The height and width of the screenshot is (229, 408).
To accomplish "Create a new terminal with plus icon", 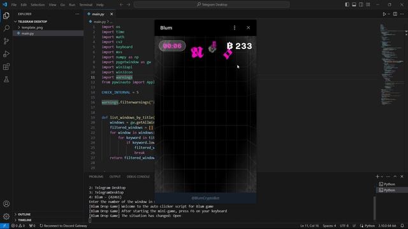I will 377,177.
